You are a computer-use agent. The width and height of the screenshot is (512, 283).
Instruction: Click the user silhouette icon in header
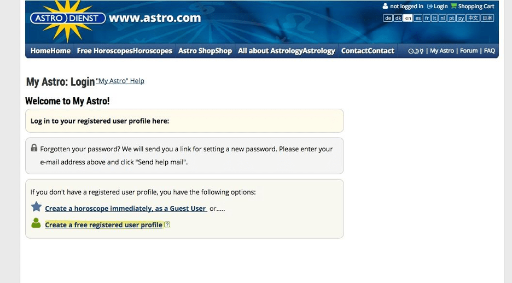point(385,7)
